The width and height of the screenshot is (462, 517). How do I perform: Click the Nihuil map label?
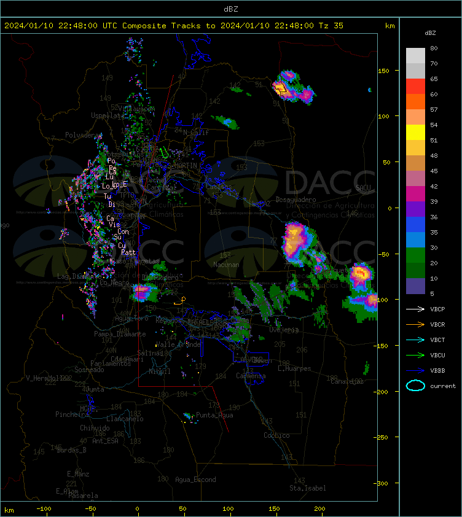[x=160, y=371]
